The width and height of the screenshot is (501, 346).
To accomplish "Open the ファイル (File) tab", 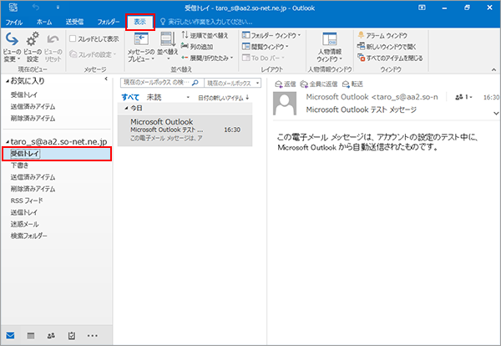I will click(14, 20).
